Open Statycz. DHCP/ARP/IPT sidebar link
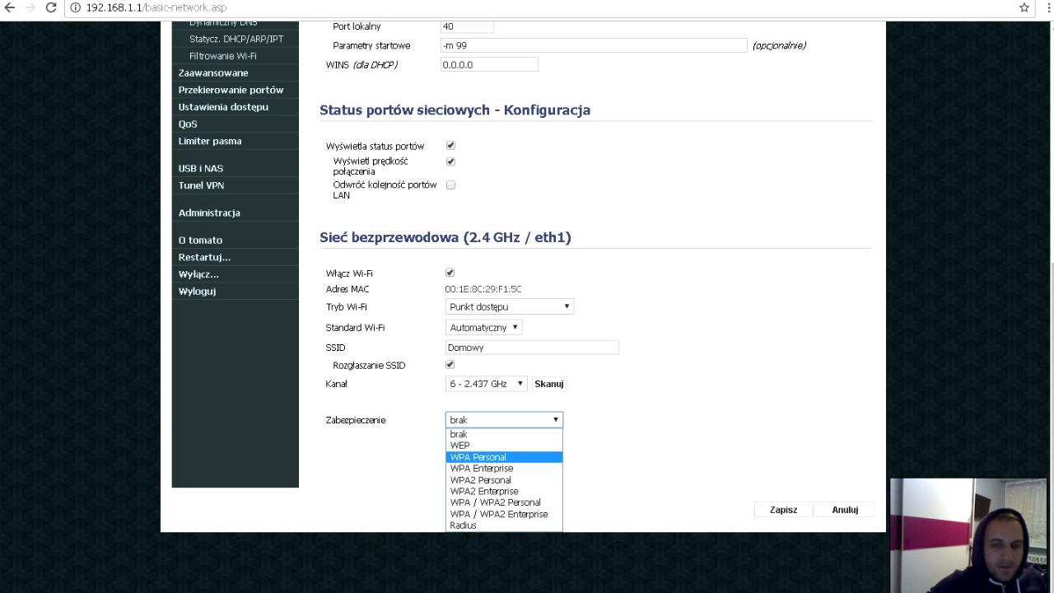Image resolution: width=1054 pixels, height=593 pixels. pyautogui.click(x=236, y=39)
